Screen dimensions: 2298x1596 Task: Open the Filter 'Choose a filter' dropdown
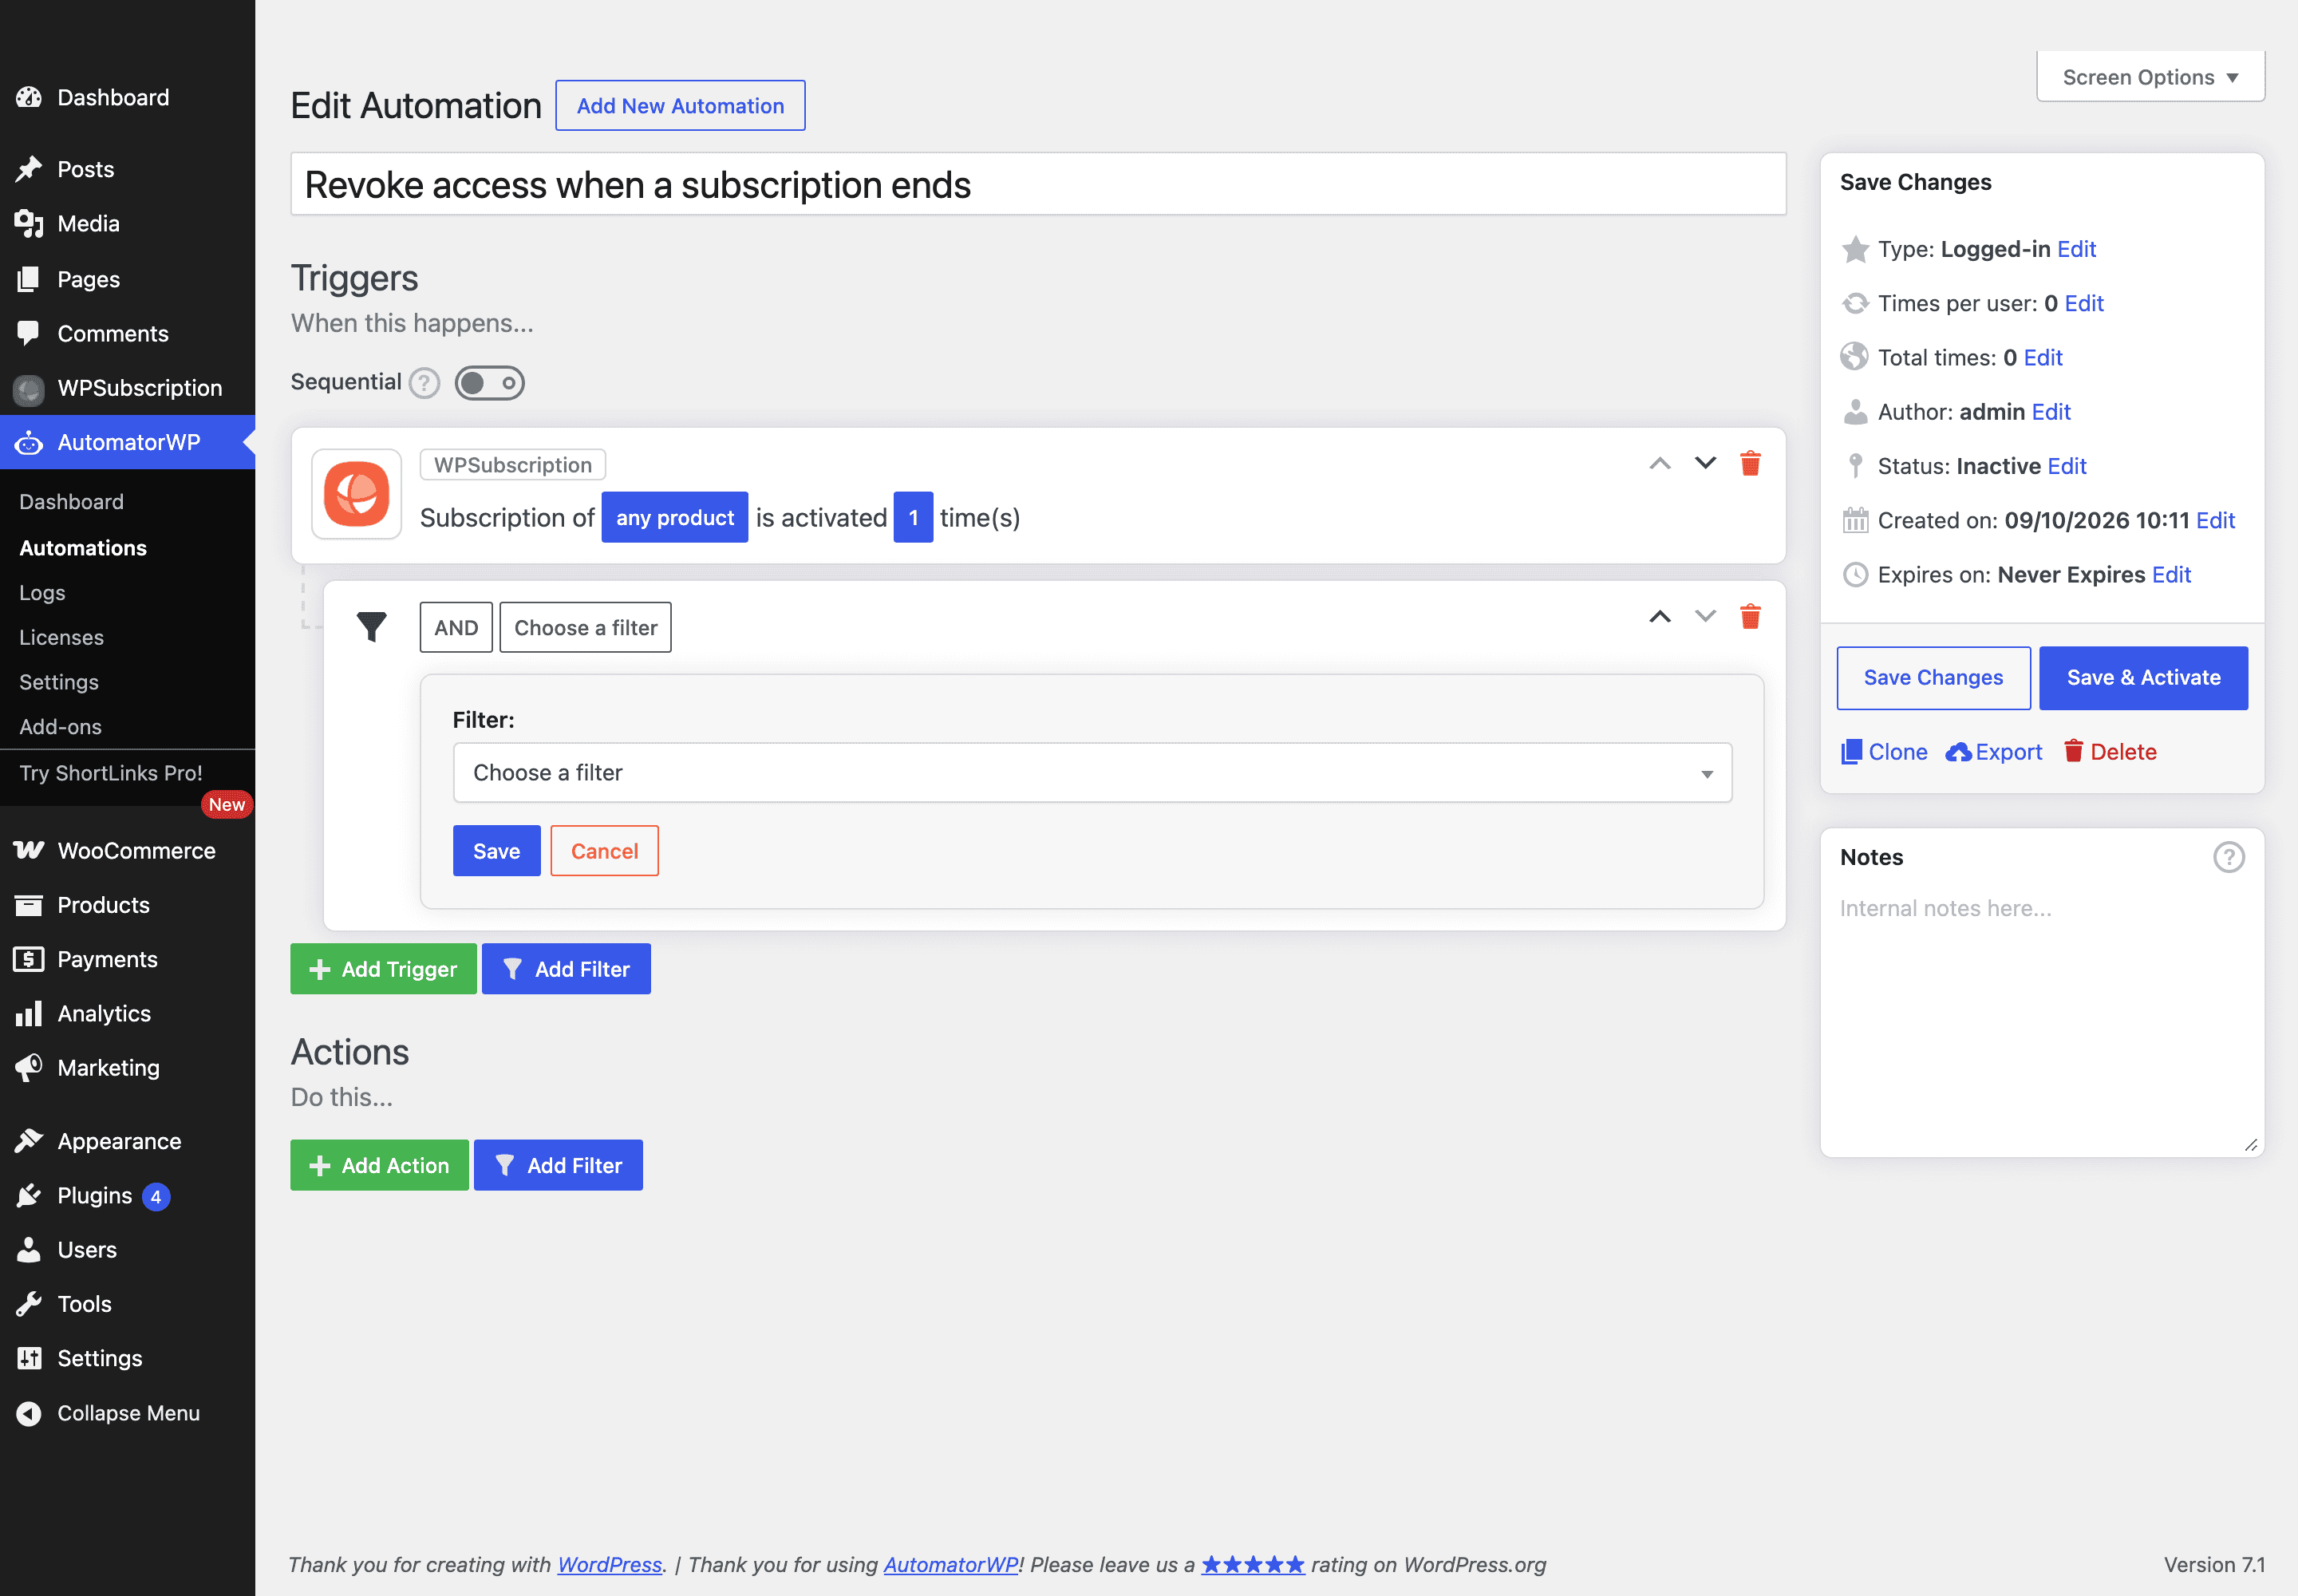tap(1092, 772)
